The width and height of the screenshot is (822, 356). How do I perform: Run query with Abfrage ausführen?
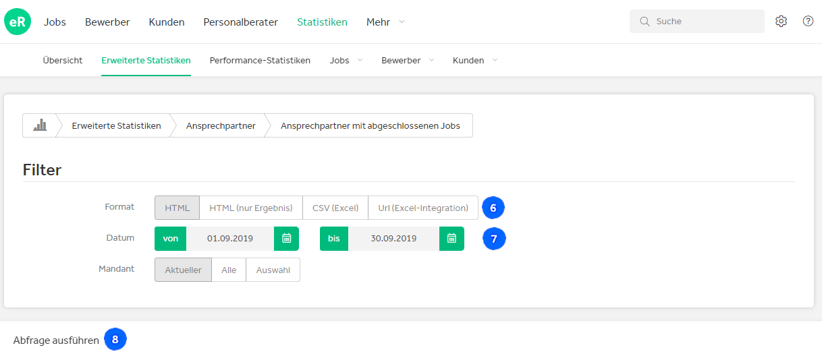(x=56, y=340)
